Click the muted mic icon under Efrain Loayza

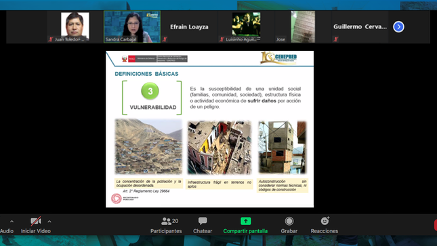pyautogui.click(x=165, y=39)
